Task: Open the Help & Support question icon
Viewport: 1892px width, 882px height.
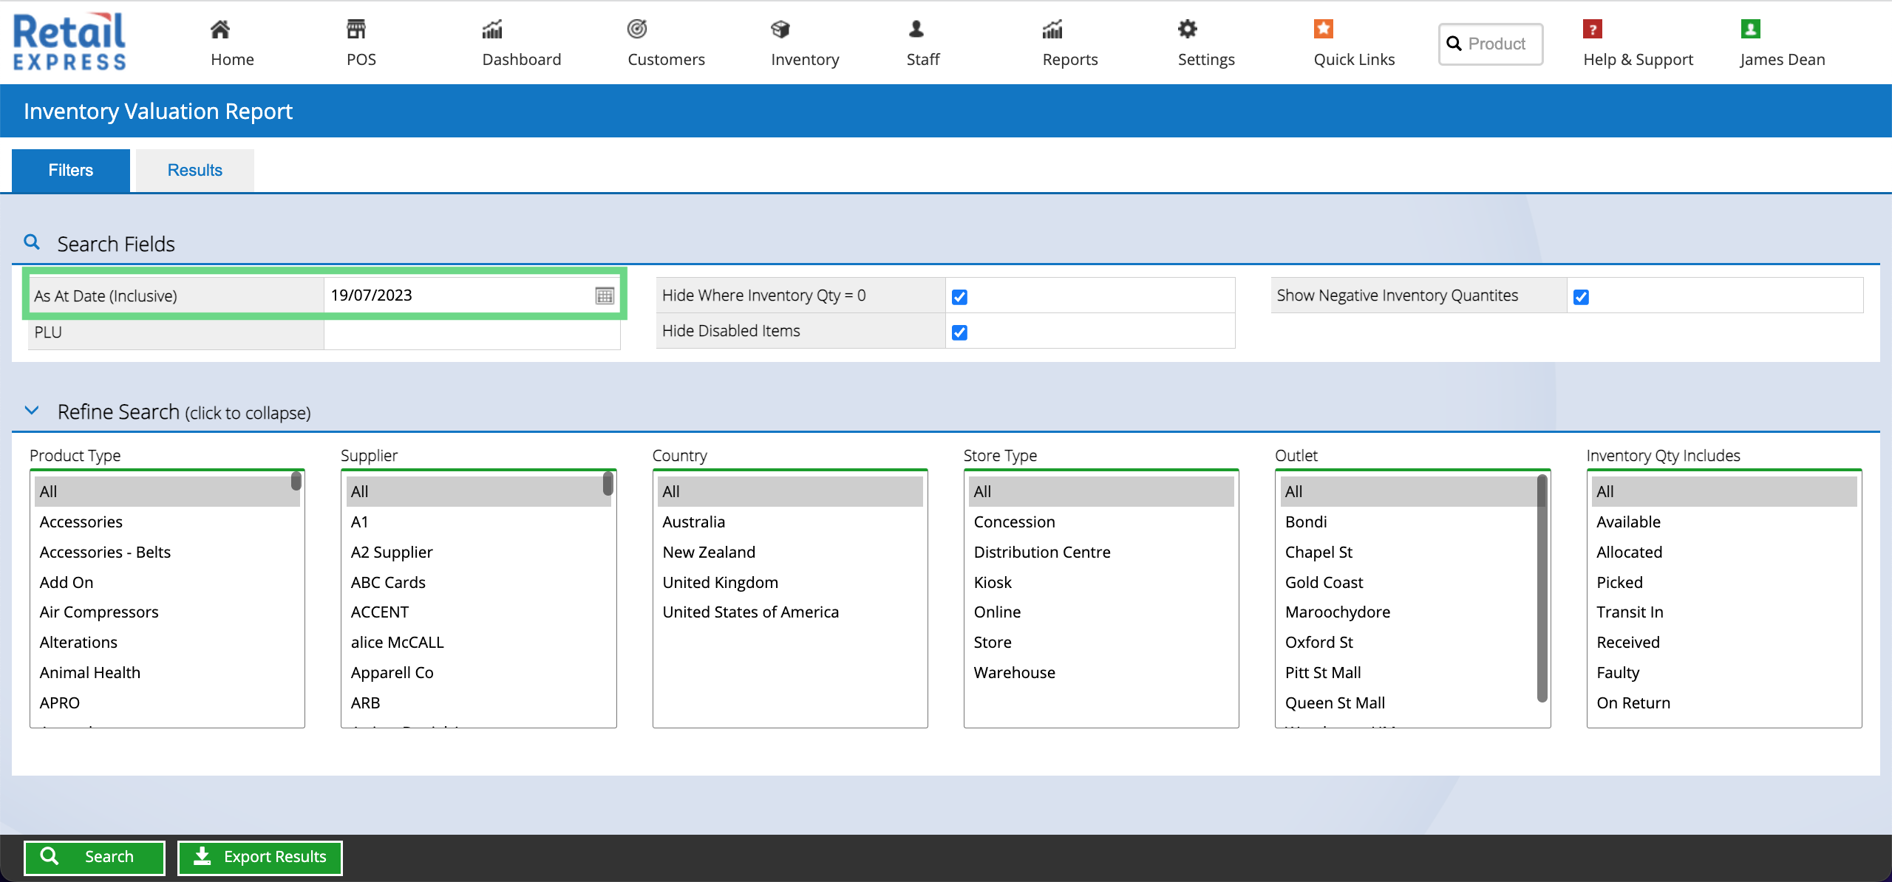Action: tap(1593, 30)
